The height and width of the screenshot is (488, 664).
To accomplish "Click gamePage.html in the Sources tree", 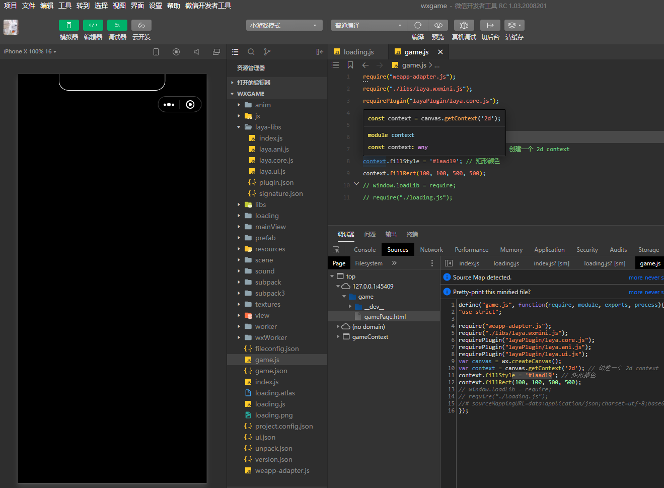I will click(x=385, y=317).
